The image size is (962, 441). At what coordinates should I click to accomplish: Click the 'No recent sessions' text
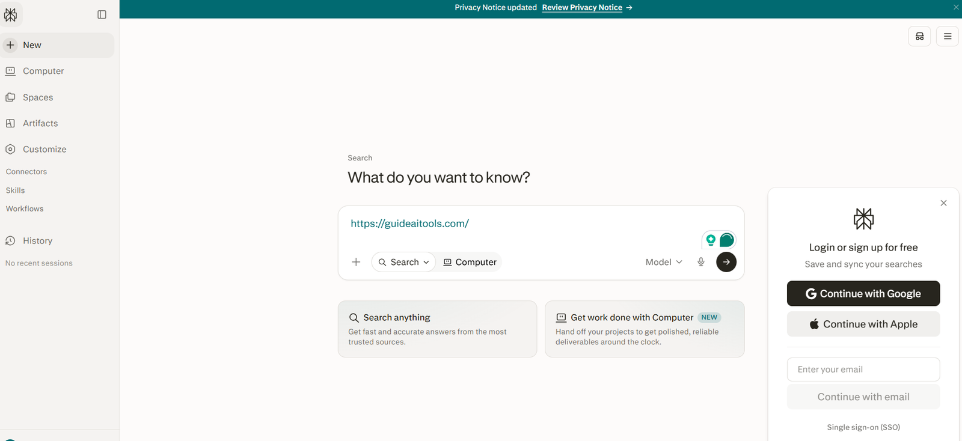(x=39, y=263)
